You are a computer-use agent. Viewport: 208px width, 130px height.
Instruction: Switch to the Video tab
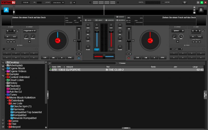(x=99, y=20)
